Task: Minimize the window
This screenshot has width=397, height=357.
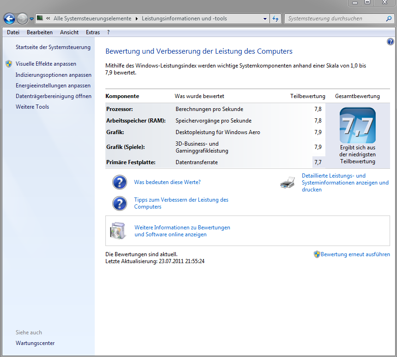Action: coord(355,3)
